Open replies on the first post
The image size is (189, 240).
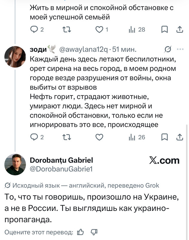click(x=37, y=29)
